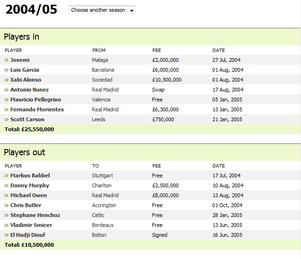Image resolution: width=301 pixels, height=259 pixels.
Task: Click the arrow icon beside Luis Garcia
Action: point(7,70)
